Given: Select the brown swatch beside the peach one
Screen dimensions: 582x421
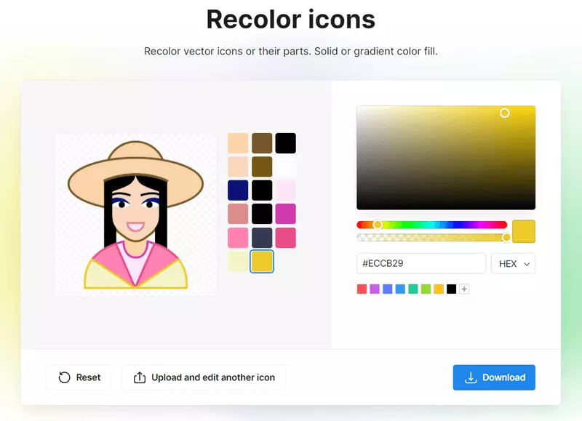Looking at the screenshot, I should coord(262,143).
